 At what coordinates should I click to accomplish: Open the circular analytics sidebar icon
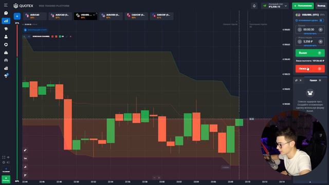click(6, 45)
